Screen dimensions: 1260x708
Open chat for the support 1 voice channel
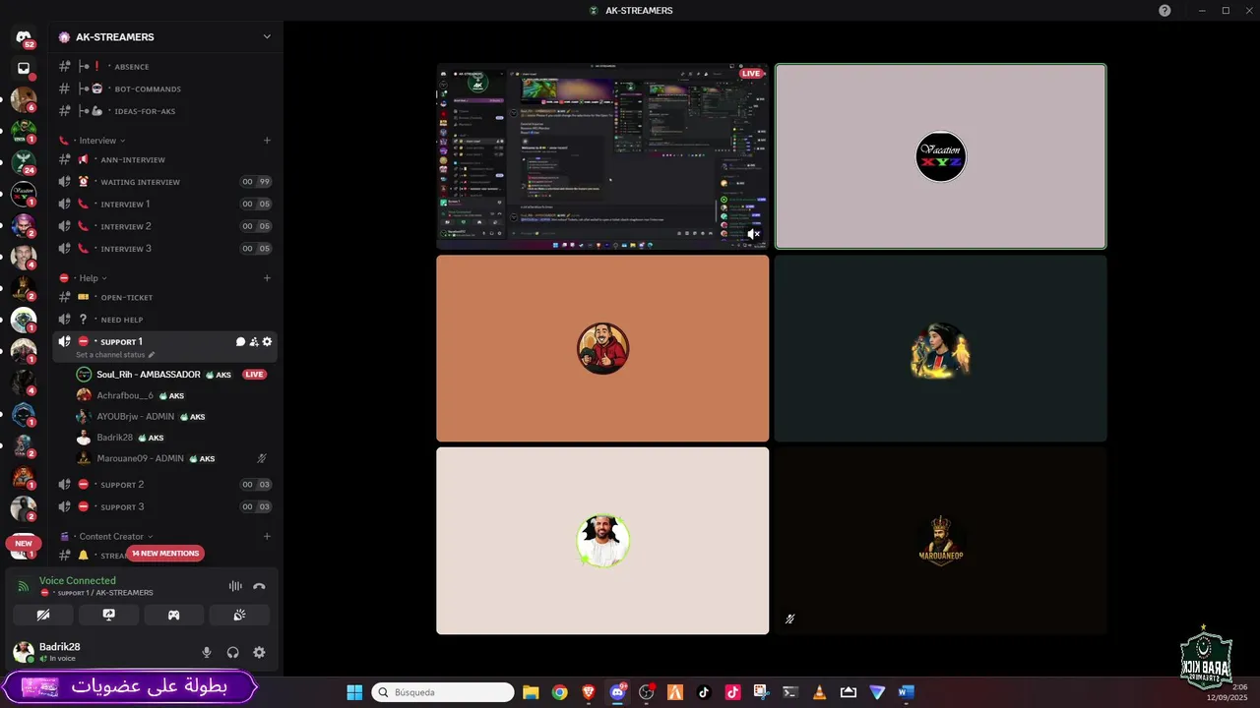coord(240,341)
